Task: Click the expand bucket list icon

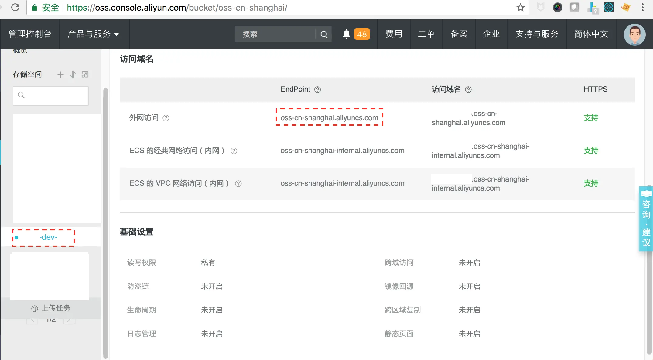Action: click(85, 75)
